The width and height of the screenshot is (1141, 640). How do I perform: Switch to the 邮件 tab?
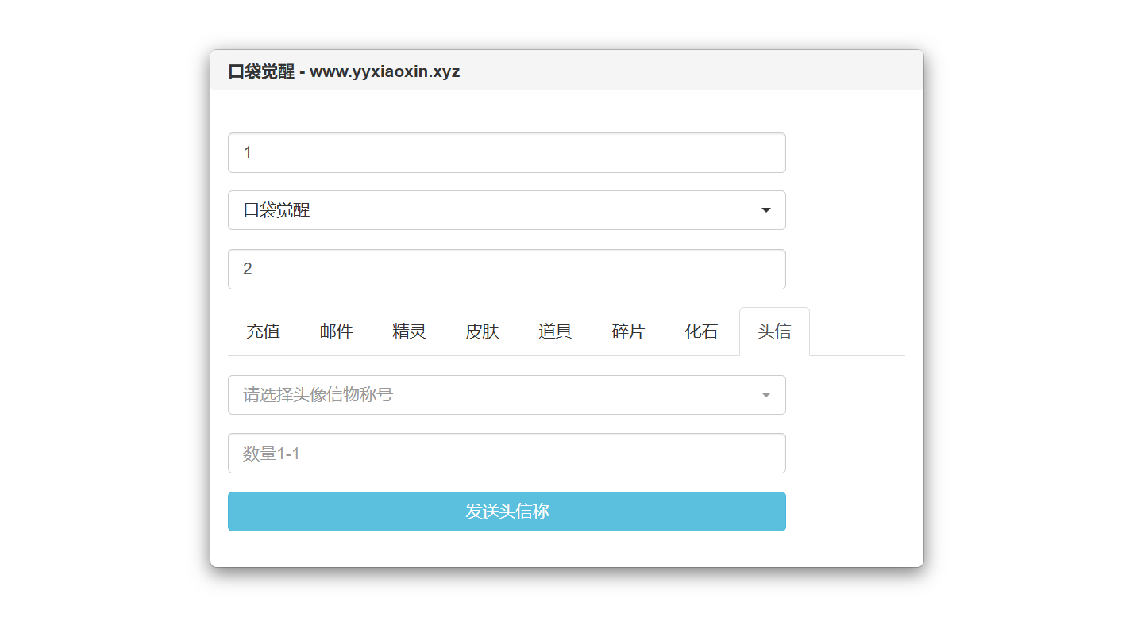point(336,331)
